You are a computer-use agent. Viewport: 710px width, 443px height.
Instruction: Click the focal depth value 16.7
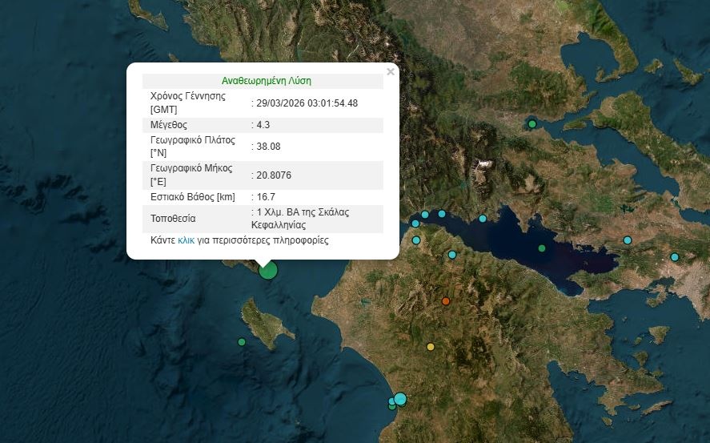point(266,197)
